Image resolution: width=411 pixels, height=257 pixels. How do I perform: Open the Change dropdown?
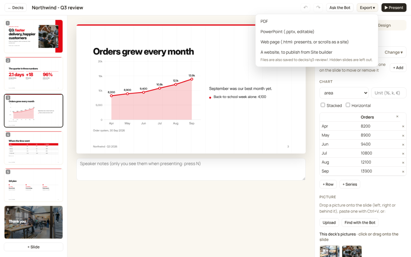pos(394,52)
